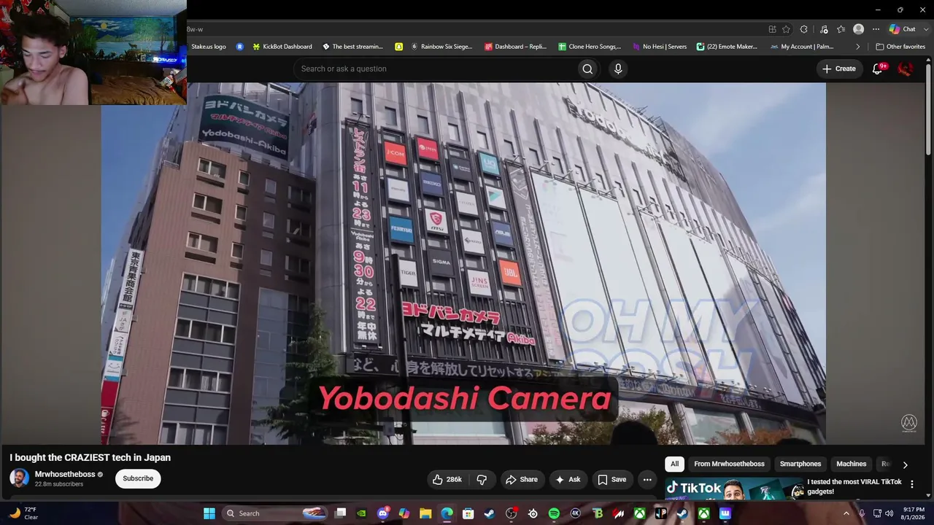Open the No Hesi | Servers bookmark

(x=660, y=47)
